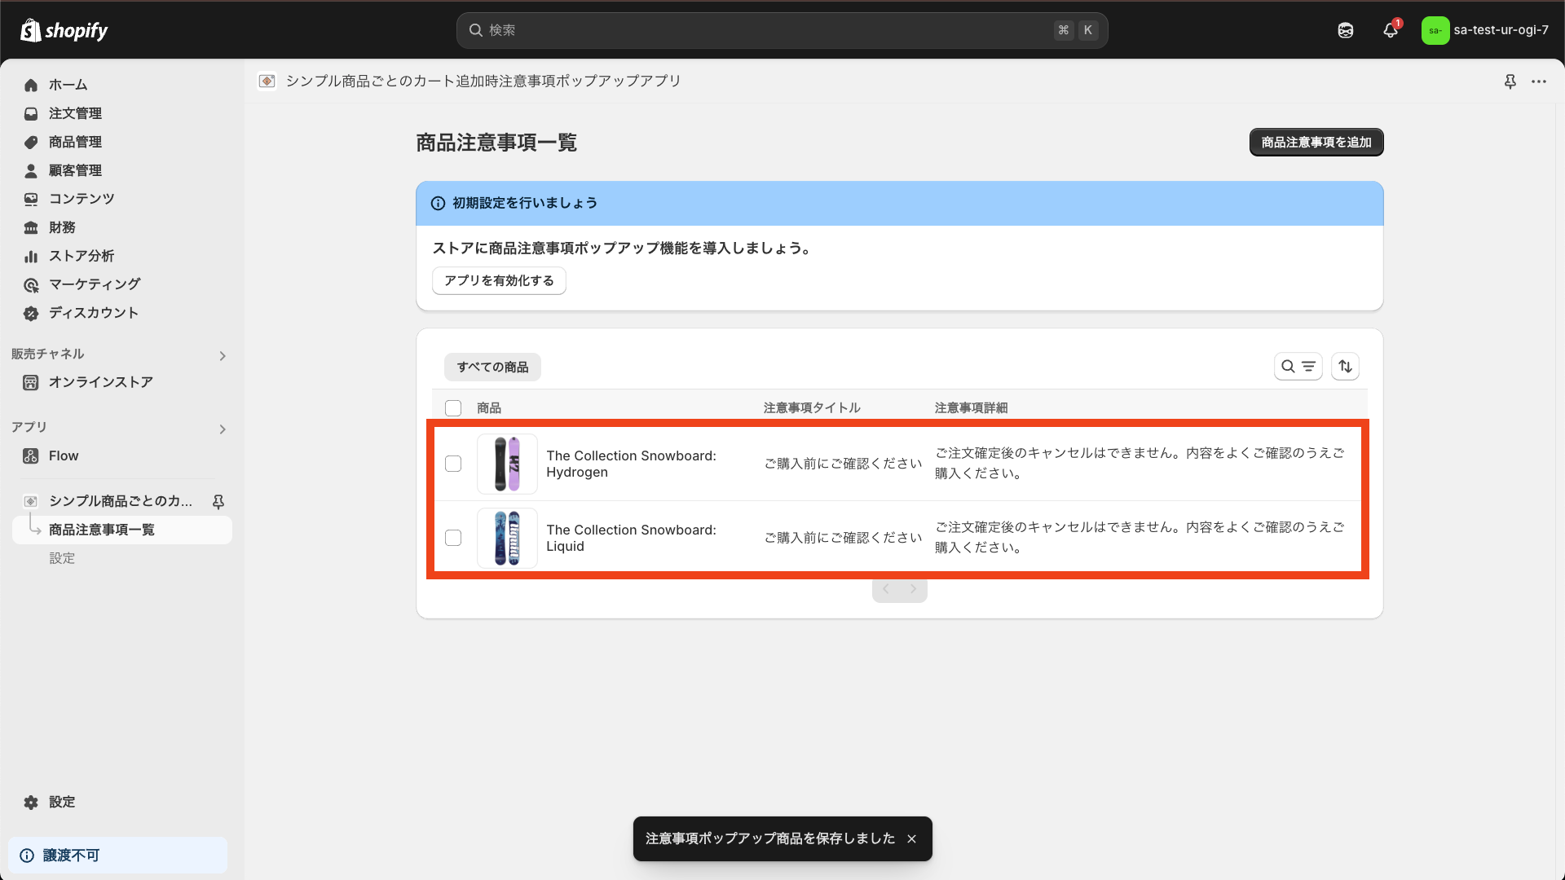The image size is (1565, 880).
Task: Check the select-all checkbox in the table header
Action: coord(453,407)
